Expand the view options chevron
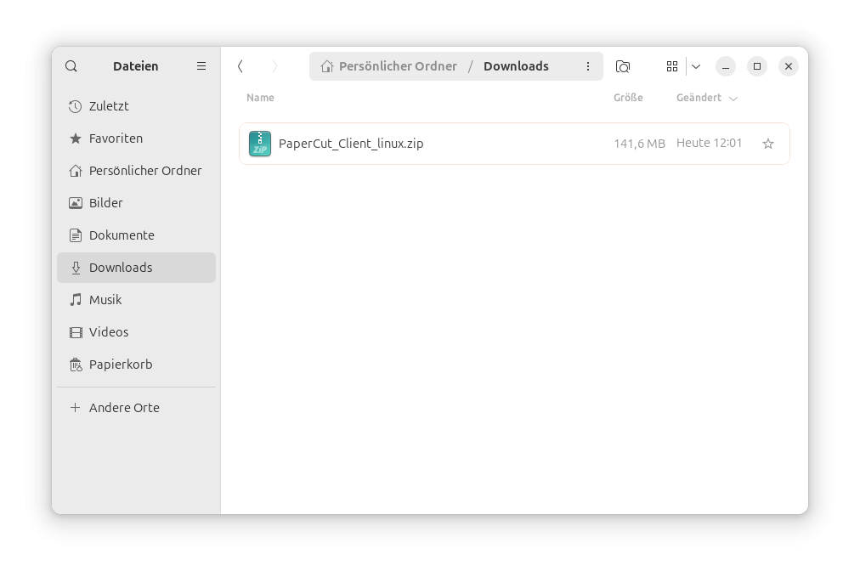Image resolution: width=860 pixels, height=571 pixels. (x=696, y=66)
